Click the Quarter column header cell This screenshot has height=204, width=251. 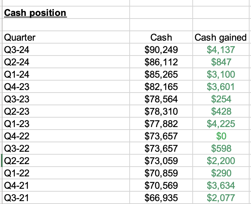click(20, 37)
